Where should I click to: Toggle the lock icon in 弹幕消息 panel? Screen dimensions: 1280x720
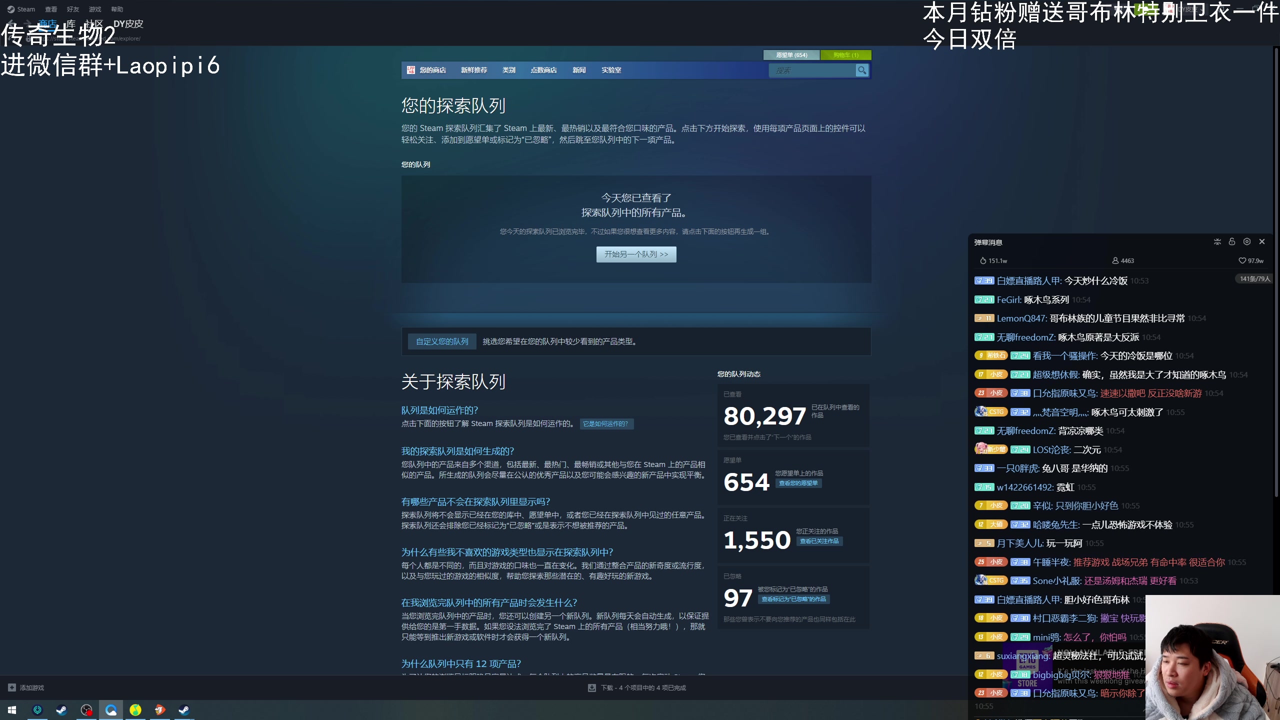1232,242
